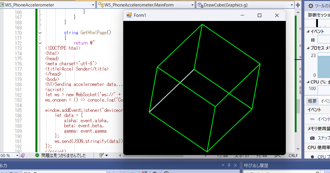Click the メモリ使用量 section header
330x173 pixels.
[x=319, y=128]
